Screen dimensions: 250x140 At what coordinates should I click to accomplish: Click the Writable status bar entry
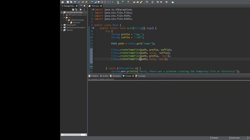(x=214, y=138)
